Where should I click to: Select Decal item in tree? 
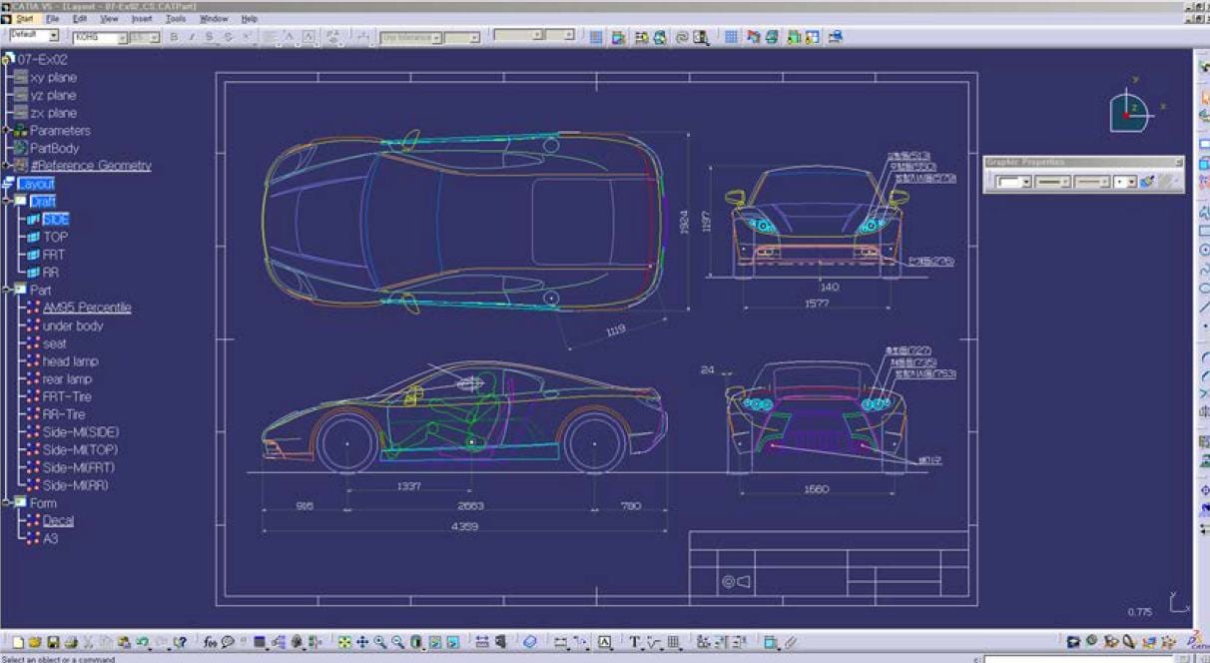[58, 520]
